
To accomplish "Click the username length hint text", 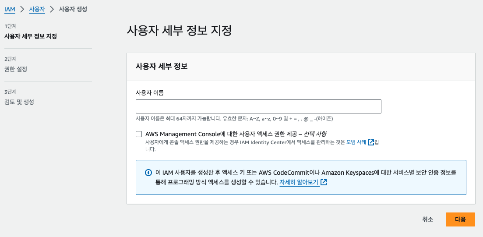I will (234, 118).
